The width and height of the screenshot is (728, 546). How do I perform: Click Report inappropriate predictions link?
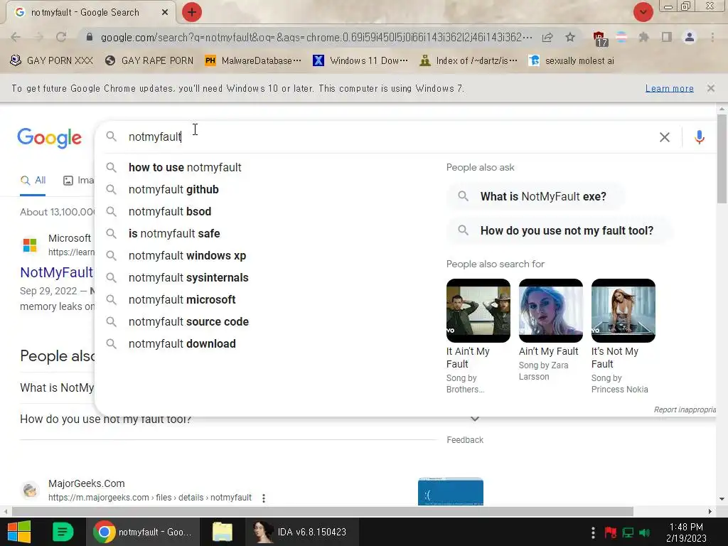pyautogui.click(x=685, y=409)
